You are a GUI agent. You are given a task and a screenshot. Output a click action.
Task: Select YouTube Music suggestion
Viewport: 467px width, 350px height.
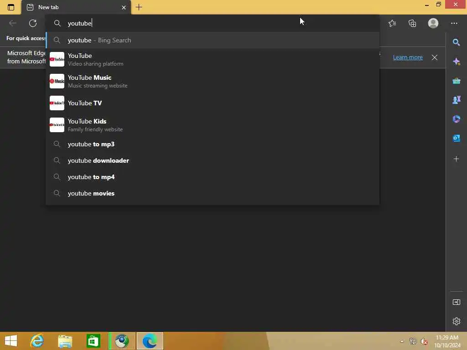213,81
